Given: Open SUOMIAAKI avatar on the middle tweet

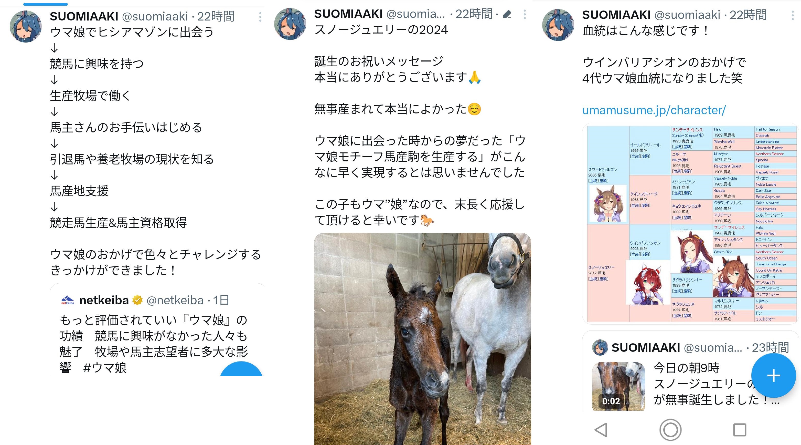Looking at the screenshot, I should tap(290, 24).
